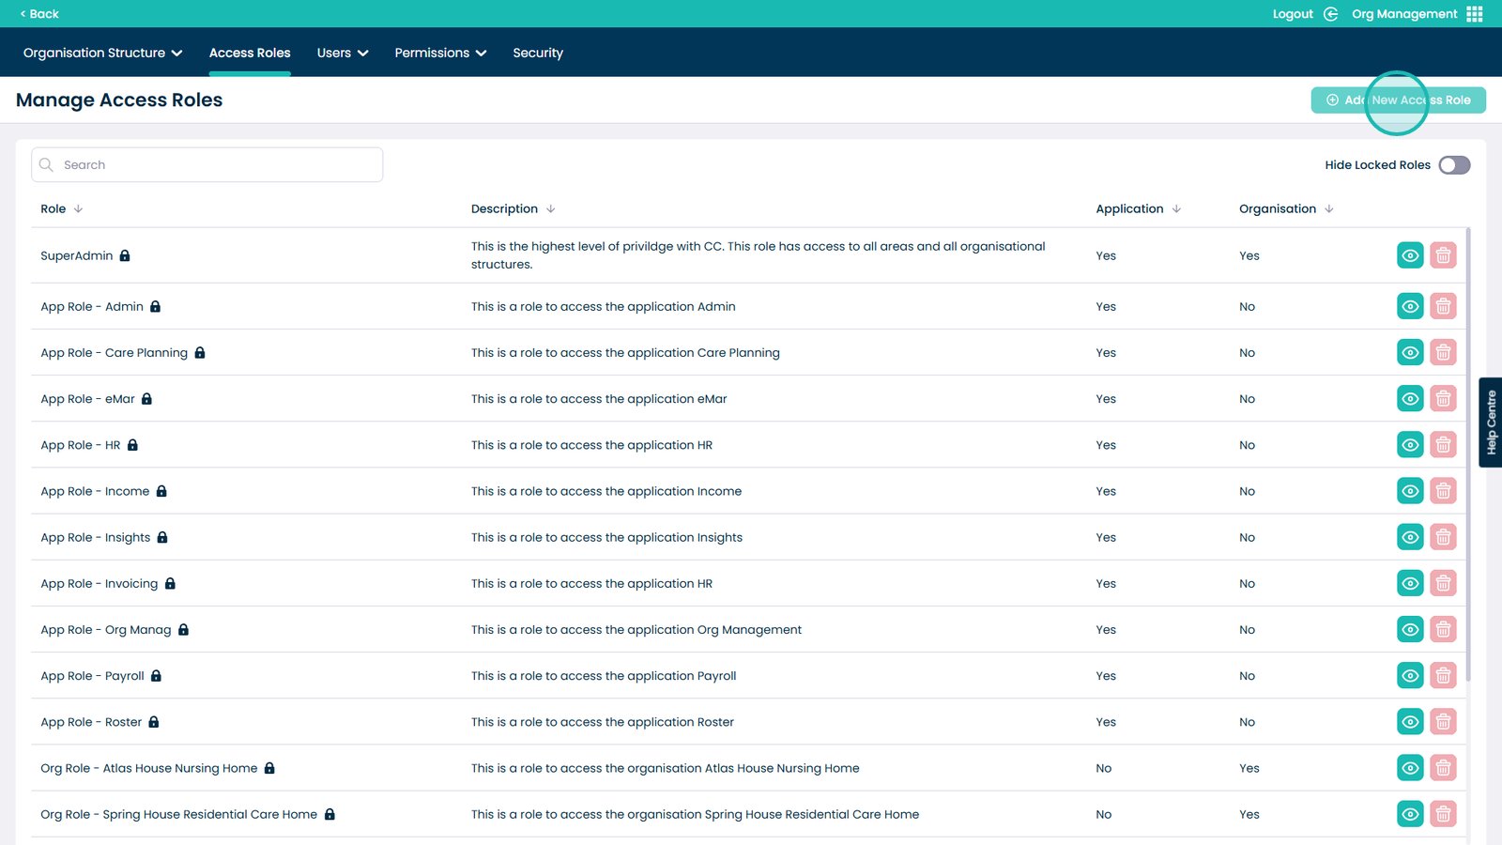Expand the Organisation Structure dropdown

coord(102,54)
